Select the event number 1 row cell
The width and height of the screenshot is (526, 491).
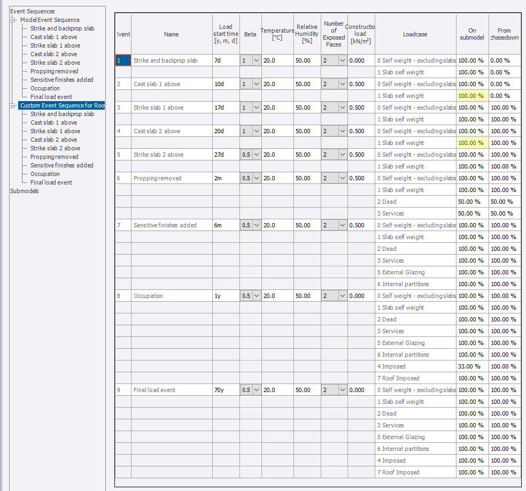pyautogui.click(x=123, y=60)
